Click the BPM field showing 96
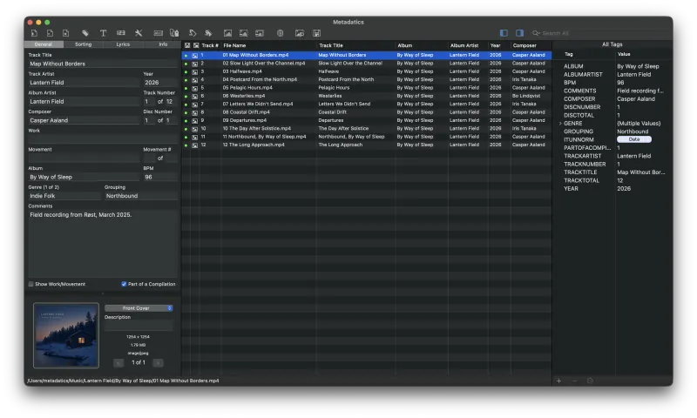 (x=159, y=178)
